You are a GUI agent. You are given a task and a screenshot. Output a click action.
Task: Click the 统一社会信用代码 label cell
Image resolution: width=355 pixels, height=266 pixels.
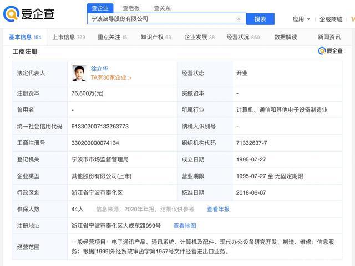[x=40, y=127]
